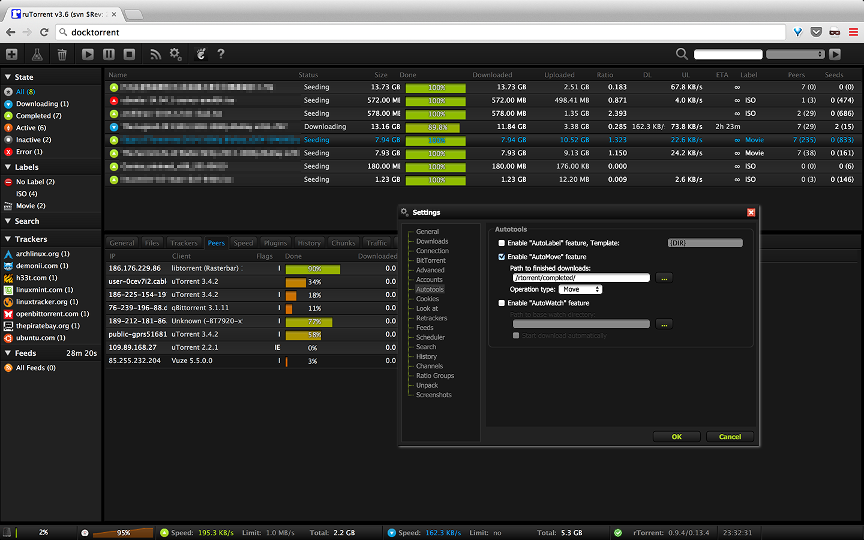The image size is (864, 540).
Task: Collapse the Labels panel
Action: (x=8, y=167)
